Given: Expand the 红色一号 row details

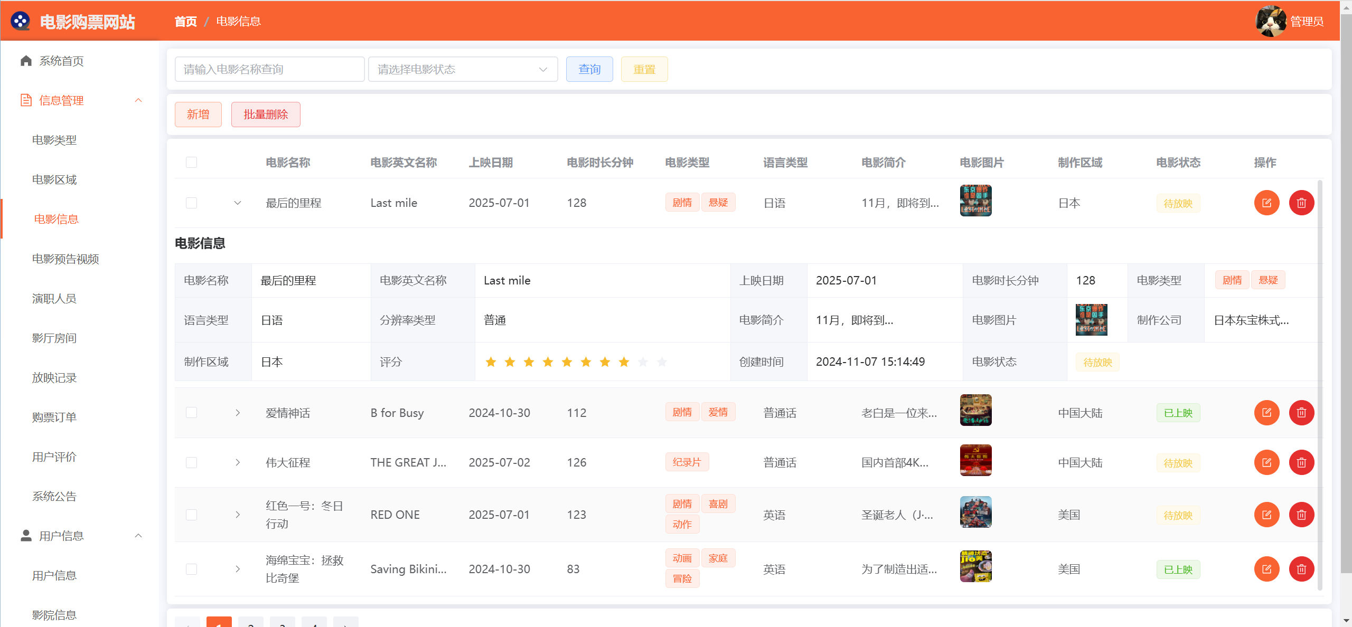Looking at the screenshot, I should pyautogui.click(x=238, y=515).
